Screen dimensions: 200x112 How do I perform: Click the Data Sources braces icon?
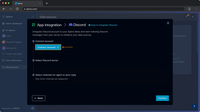[x=3, y=67]
